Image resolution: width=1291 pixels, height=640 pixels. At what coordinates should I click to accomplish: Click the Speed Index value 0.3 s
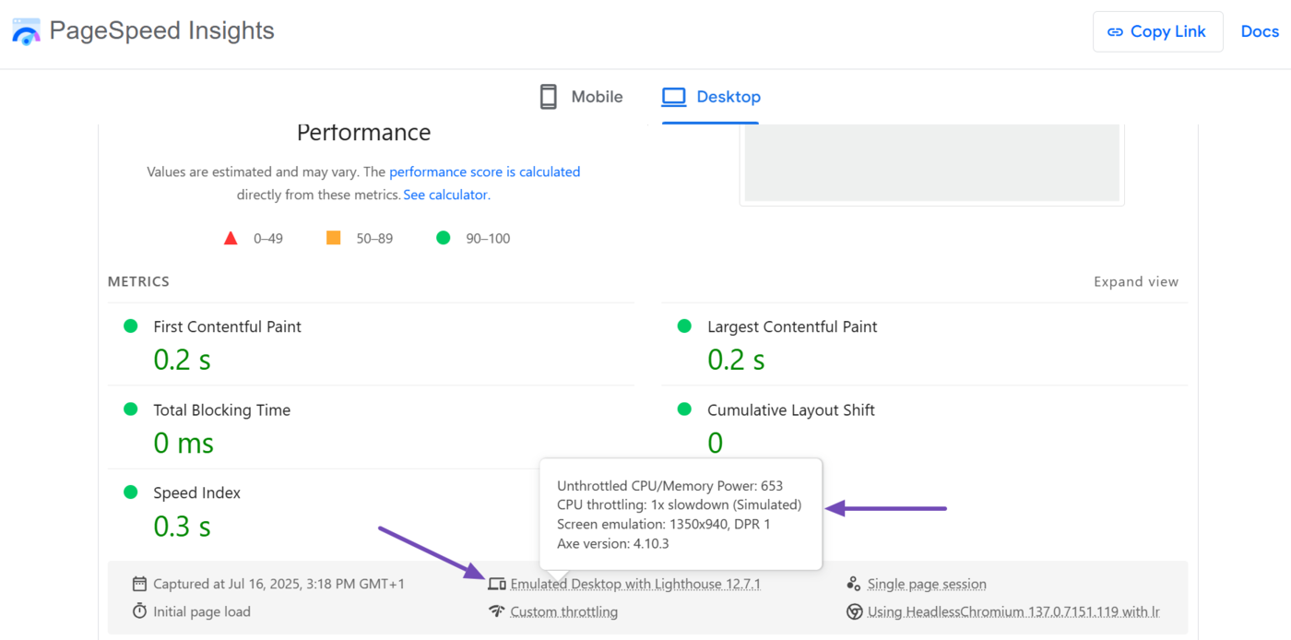pos(183,526)
